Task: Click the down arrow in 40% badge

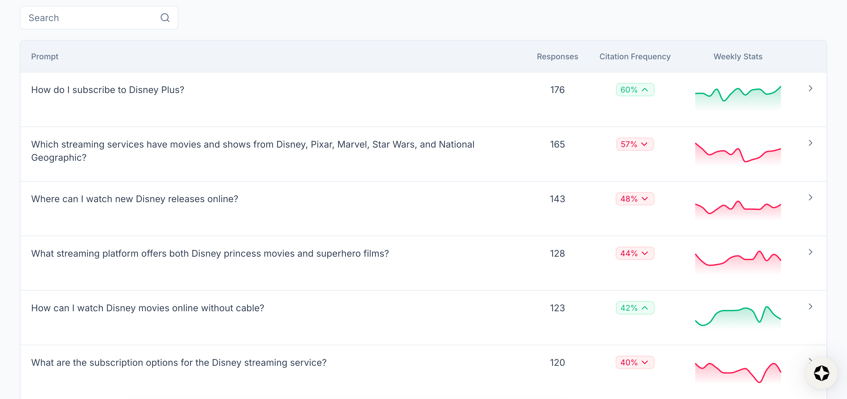Action: (644, 363)
